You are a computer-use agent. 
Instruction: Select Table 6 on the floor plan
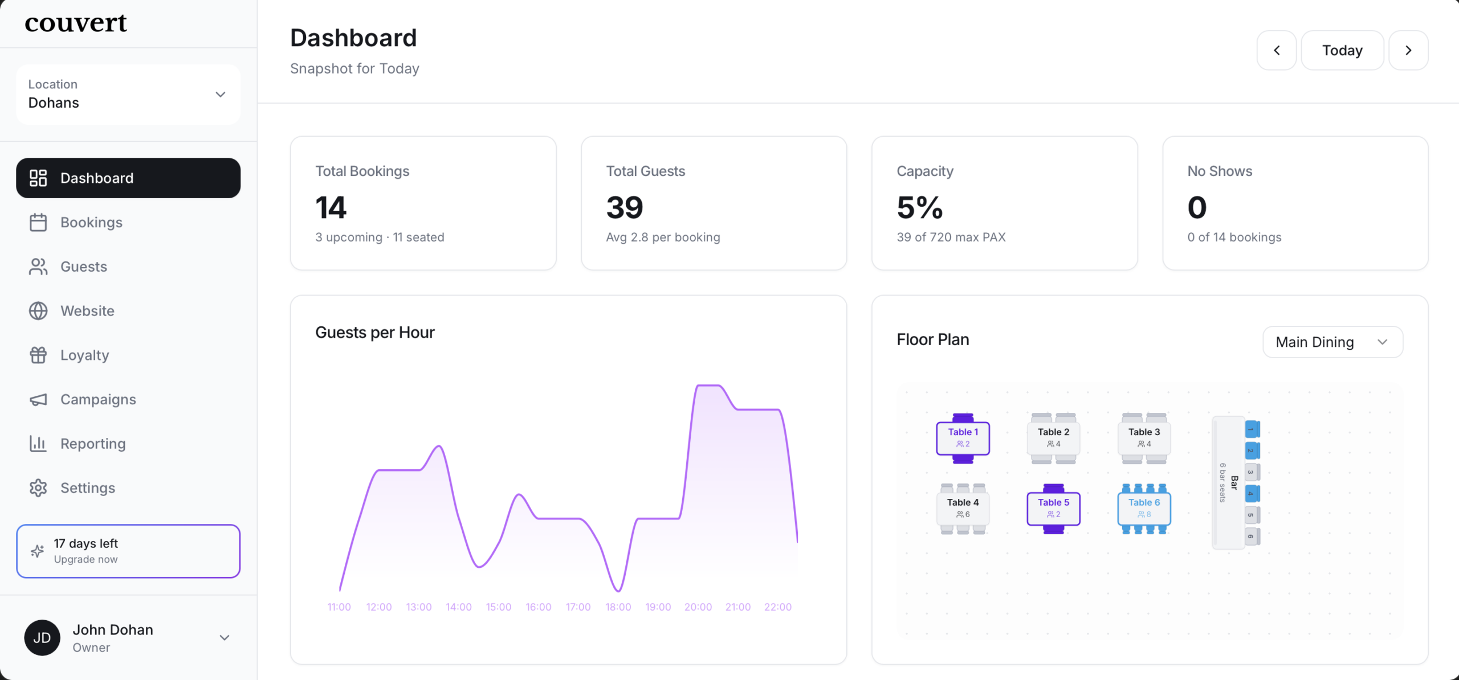pos(1143,507)
